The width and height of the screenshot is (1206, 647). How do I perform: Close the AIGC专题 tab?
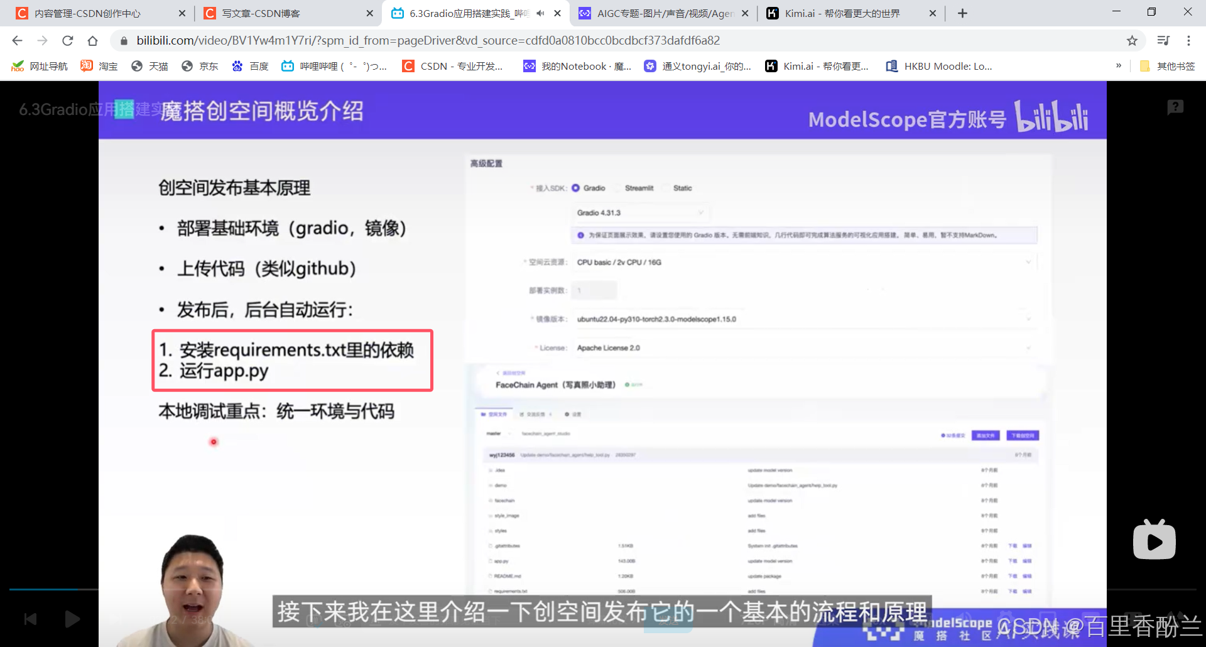coord(745,13)
